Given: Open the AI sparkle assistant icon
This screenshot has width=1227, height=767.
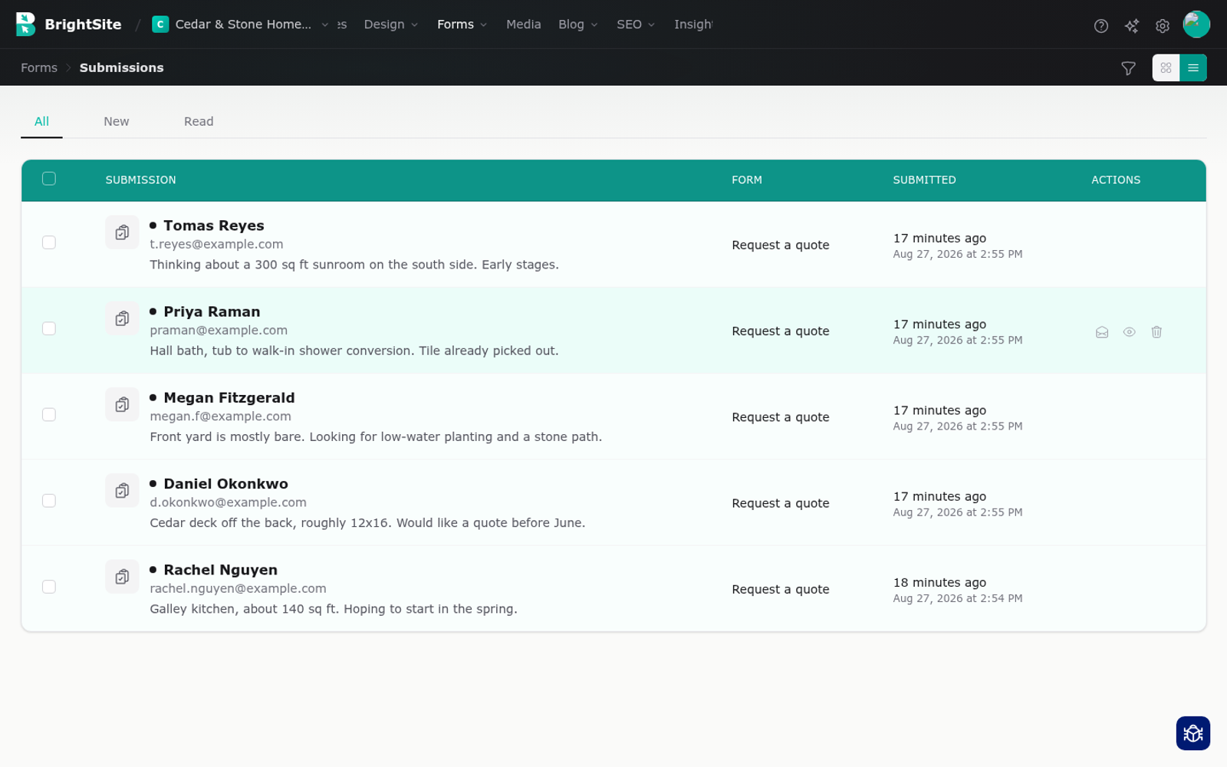Looking at the screenshot, I should click(x=1132, y=26).
